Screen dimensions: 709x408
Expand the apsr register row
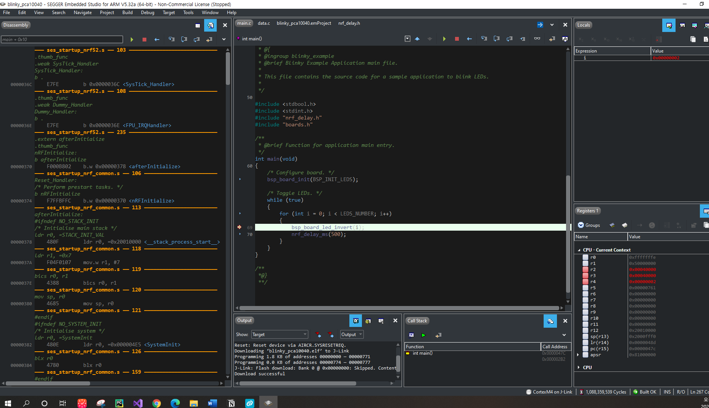pyautogui.click(x=578, y=355)
